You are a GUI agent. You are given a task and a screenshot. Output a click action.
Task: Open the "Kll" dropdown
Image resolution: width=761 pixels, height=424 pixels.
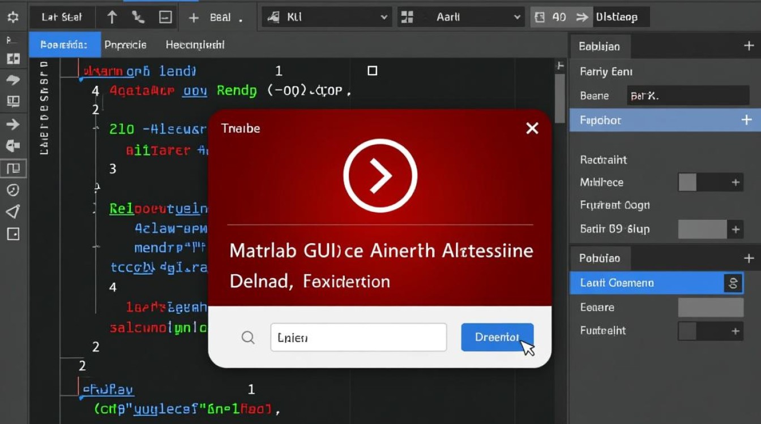(x=327, y=17)
